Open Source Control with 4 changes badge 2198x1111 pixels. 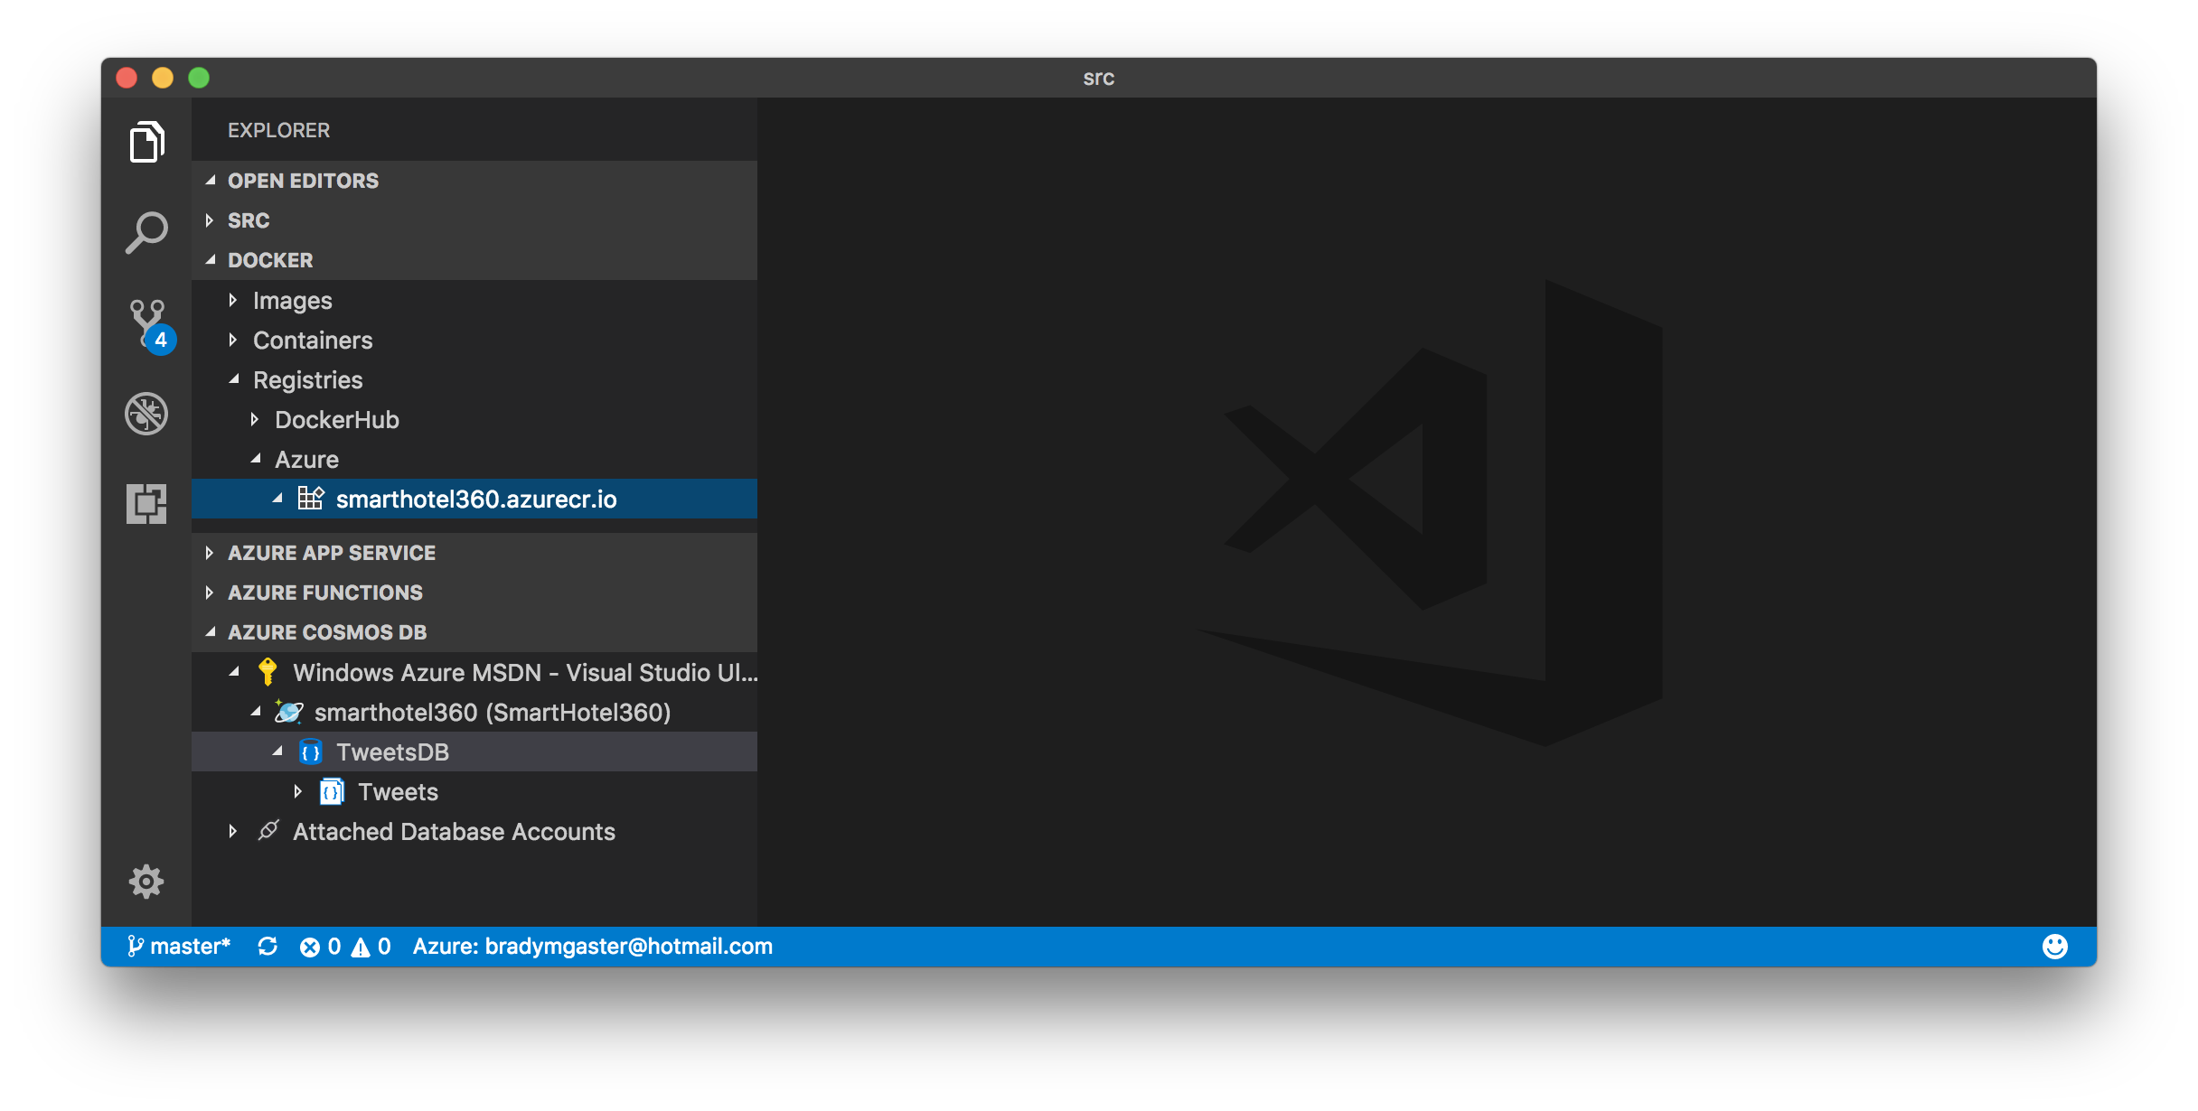tap(148, 323)
